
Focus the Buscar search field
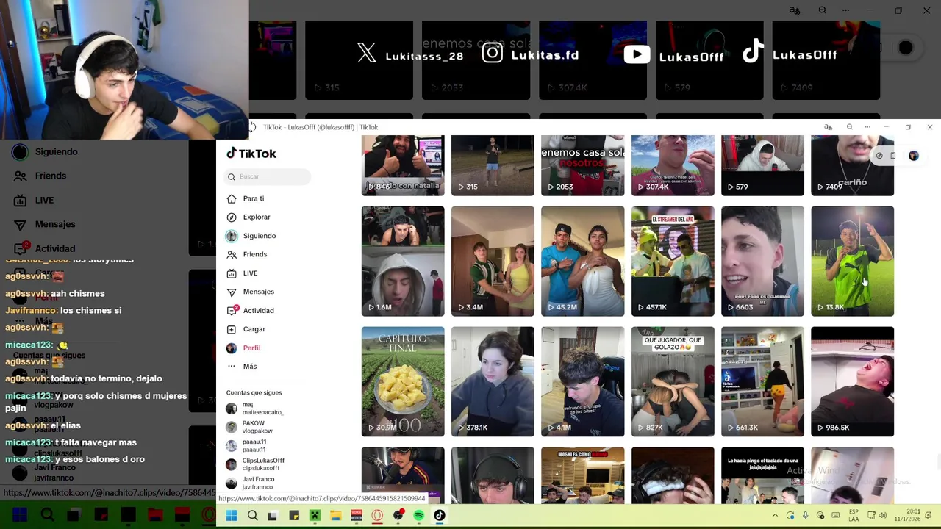coord(267,176)
